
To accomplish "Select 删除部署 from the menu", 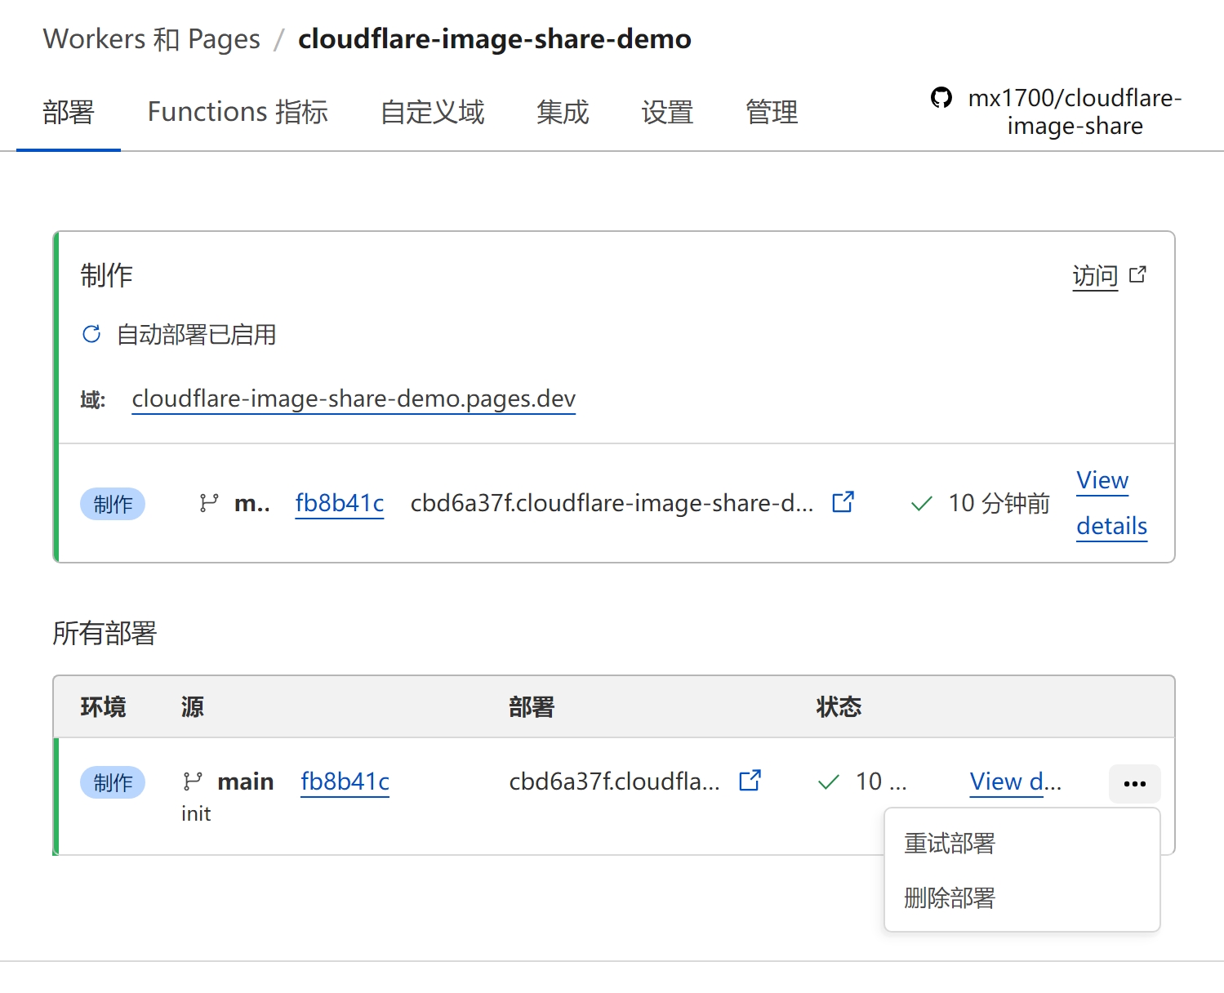I will pos(950,897).
